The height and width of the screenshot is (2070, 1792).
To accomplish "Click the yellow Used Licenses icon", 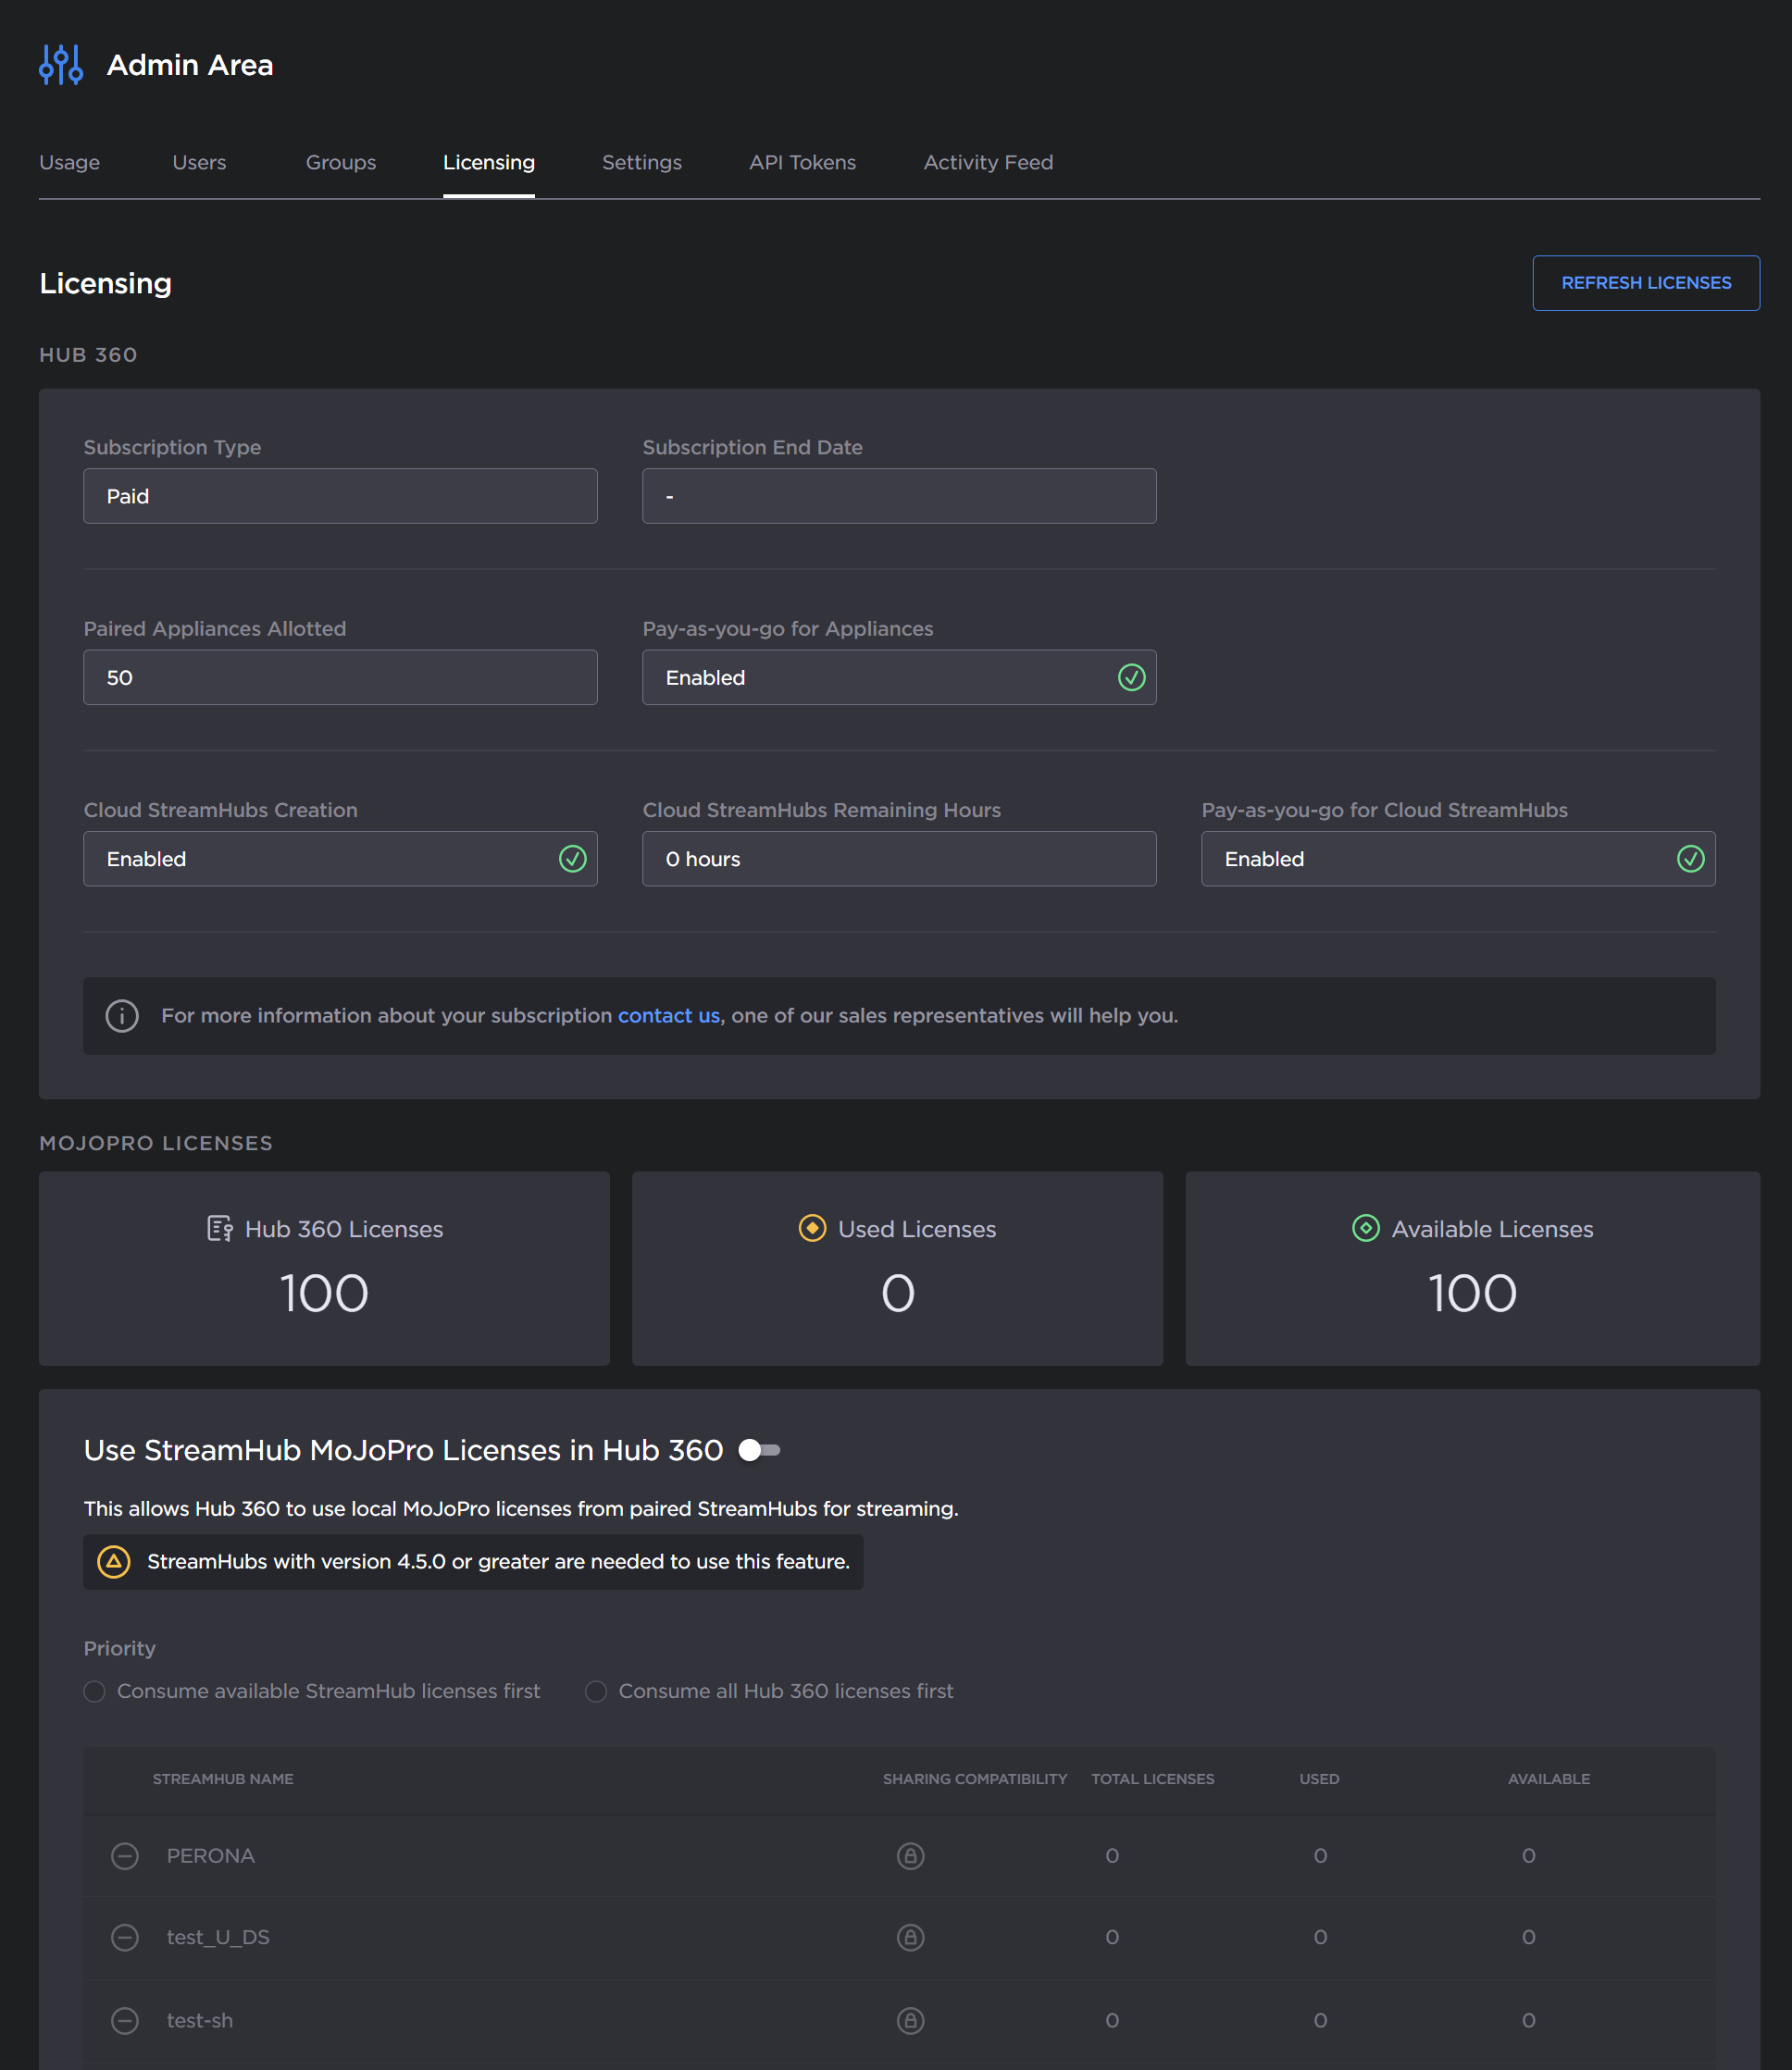I will pos(812,1229).
